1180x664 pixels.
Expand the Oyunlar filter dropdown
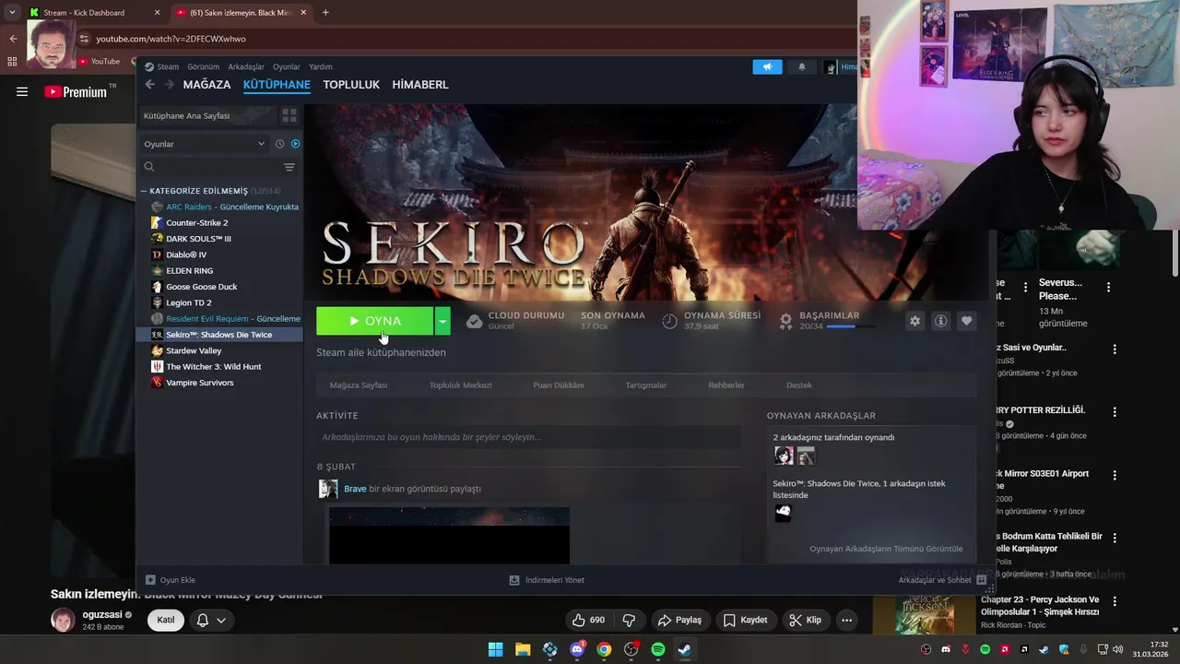coord(204,144)
